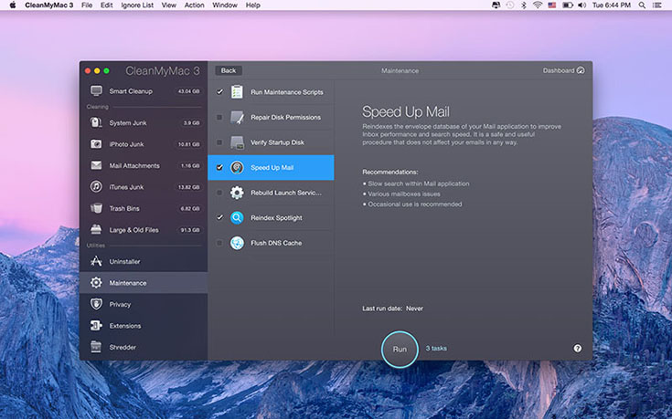Screen dimensions: 672x419
Task: Open Spotlight search in menu bar
Action: point(642,5)
